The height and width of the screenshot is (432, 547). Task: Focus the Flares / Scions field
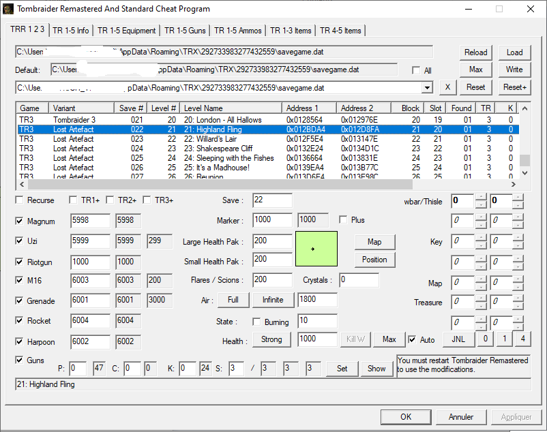tap(272, 280)
